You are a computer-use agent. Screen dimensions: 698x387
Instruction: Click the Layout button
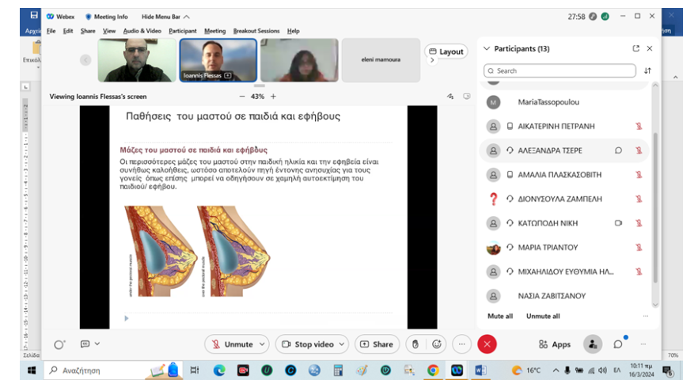[x=446, y=51]
